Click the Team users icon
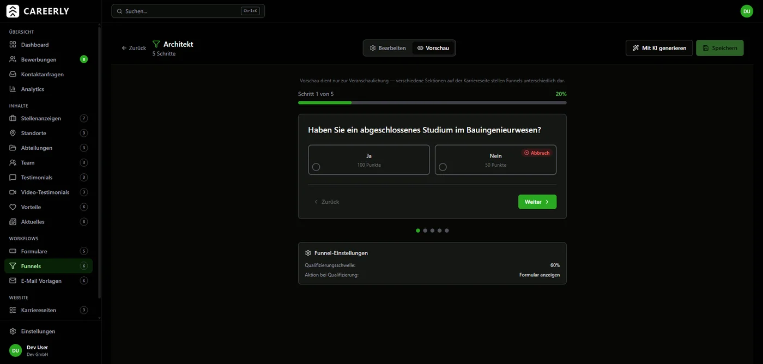This screenshot has height=364, width=763. pyautogui.click(x=13, y=162)
